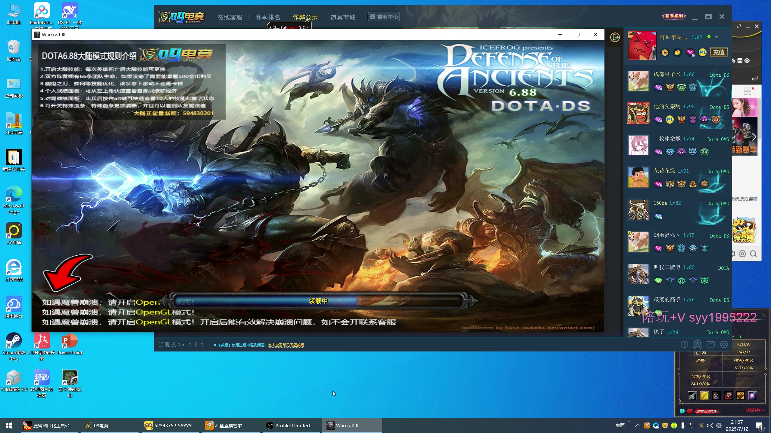Click the teal plus add-friend icon in stats panel
The height and width of the screenshot is (433, 771).
(682, 411)
